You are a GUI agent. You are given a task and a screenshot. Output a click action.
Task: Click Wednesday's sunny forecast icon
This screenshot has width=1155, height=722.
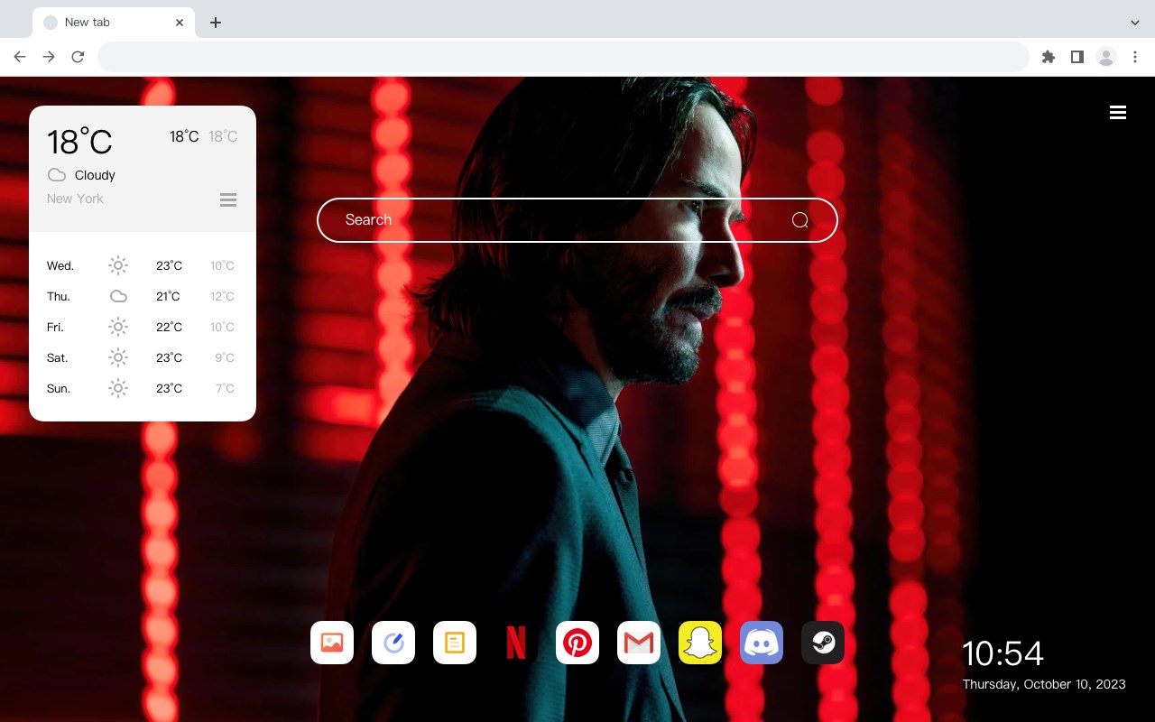tap(118, 265)
